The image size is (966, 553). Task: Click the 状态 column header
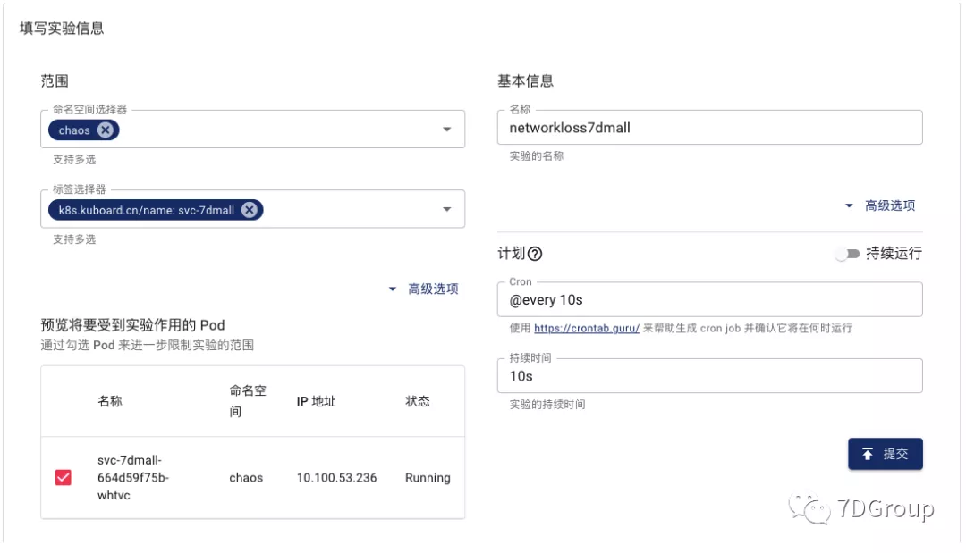point(417,401)
